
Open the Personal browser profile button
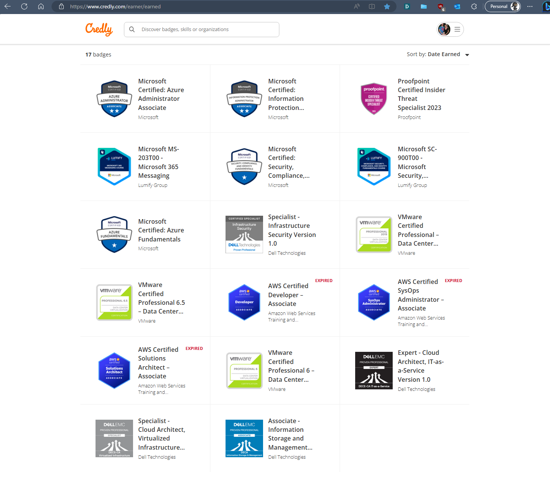[503, 6]
